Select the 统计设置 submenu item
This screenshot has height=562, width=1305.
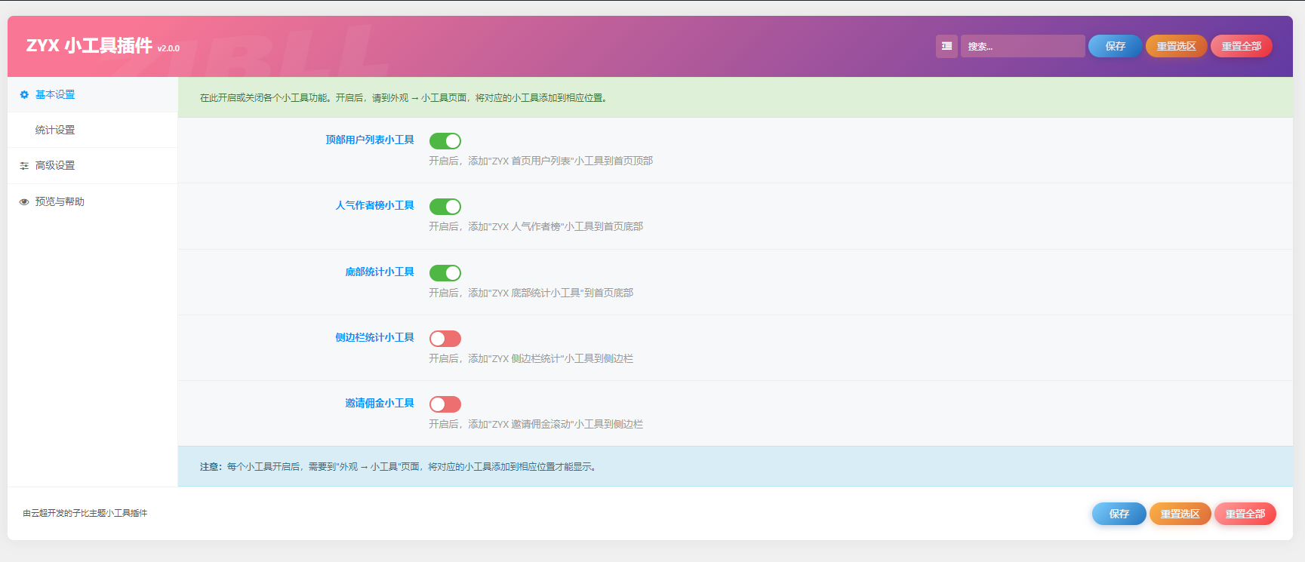pyautogui.click(x=92, y=130)
